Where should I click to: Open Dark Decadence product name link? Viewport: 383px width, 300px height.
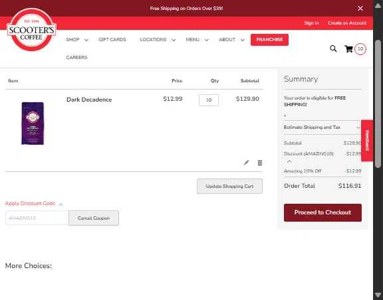coord(89,100)
